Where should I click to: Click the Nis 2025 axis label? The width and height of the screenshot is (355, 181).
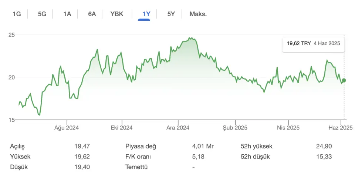coord(288,128)
